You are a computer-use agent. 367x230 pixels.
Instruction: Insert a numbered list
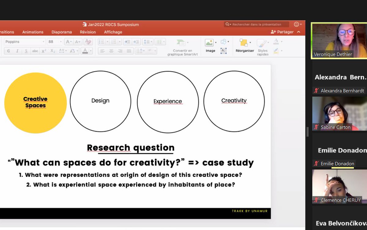(114, 42)
